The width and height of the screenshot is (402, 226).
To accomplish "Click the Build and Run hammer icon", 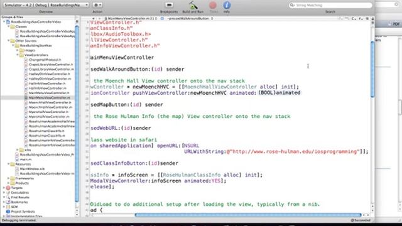I will coord(193,6).
